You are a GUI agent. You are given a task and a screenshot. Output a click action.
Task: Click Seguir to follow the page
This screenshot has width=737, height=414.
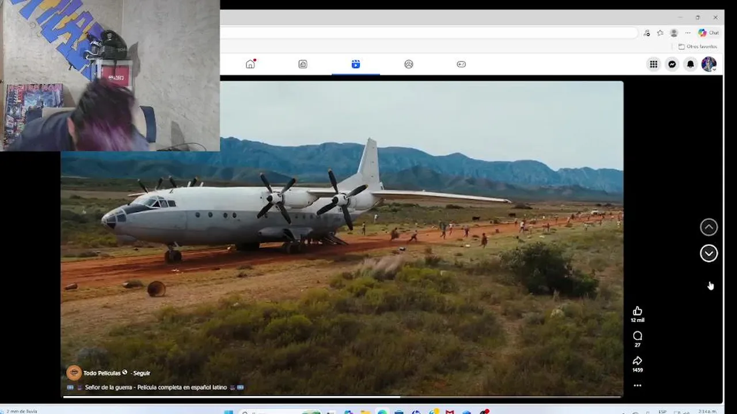pos(142,373)
